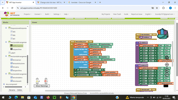This screenshot has height=100, width=178.
Task: Open Google Chrome from the taskbar
Action: pos(74,97)
